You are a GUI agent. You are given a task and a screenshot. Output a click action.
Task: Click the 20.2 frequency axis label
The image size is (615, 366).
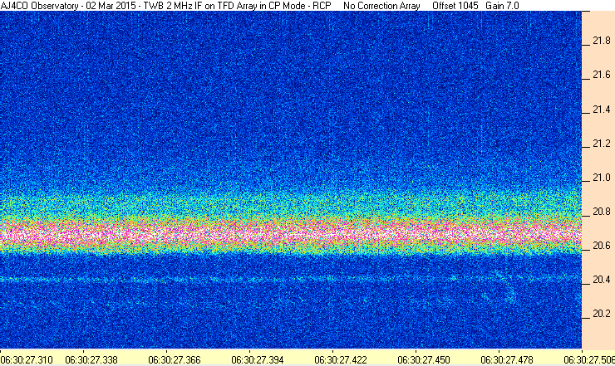601,314
